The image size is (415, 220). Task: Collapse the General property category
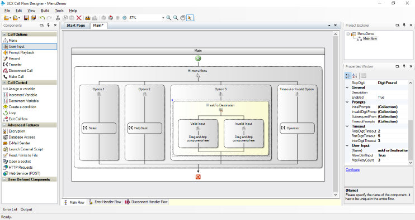[x=347, y=87]
